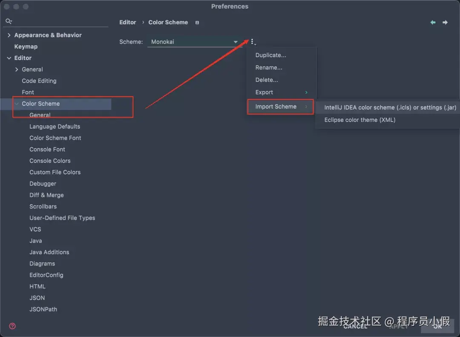Click the help question mark icon at bottom left

click(x=12, y=326)
